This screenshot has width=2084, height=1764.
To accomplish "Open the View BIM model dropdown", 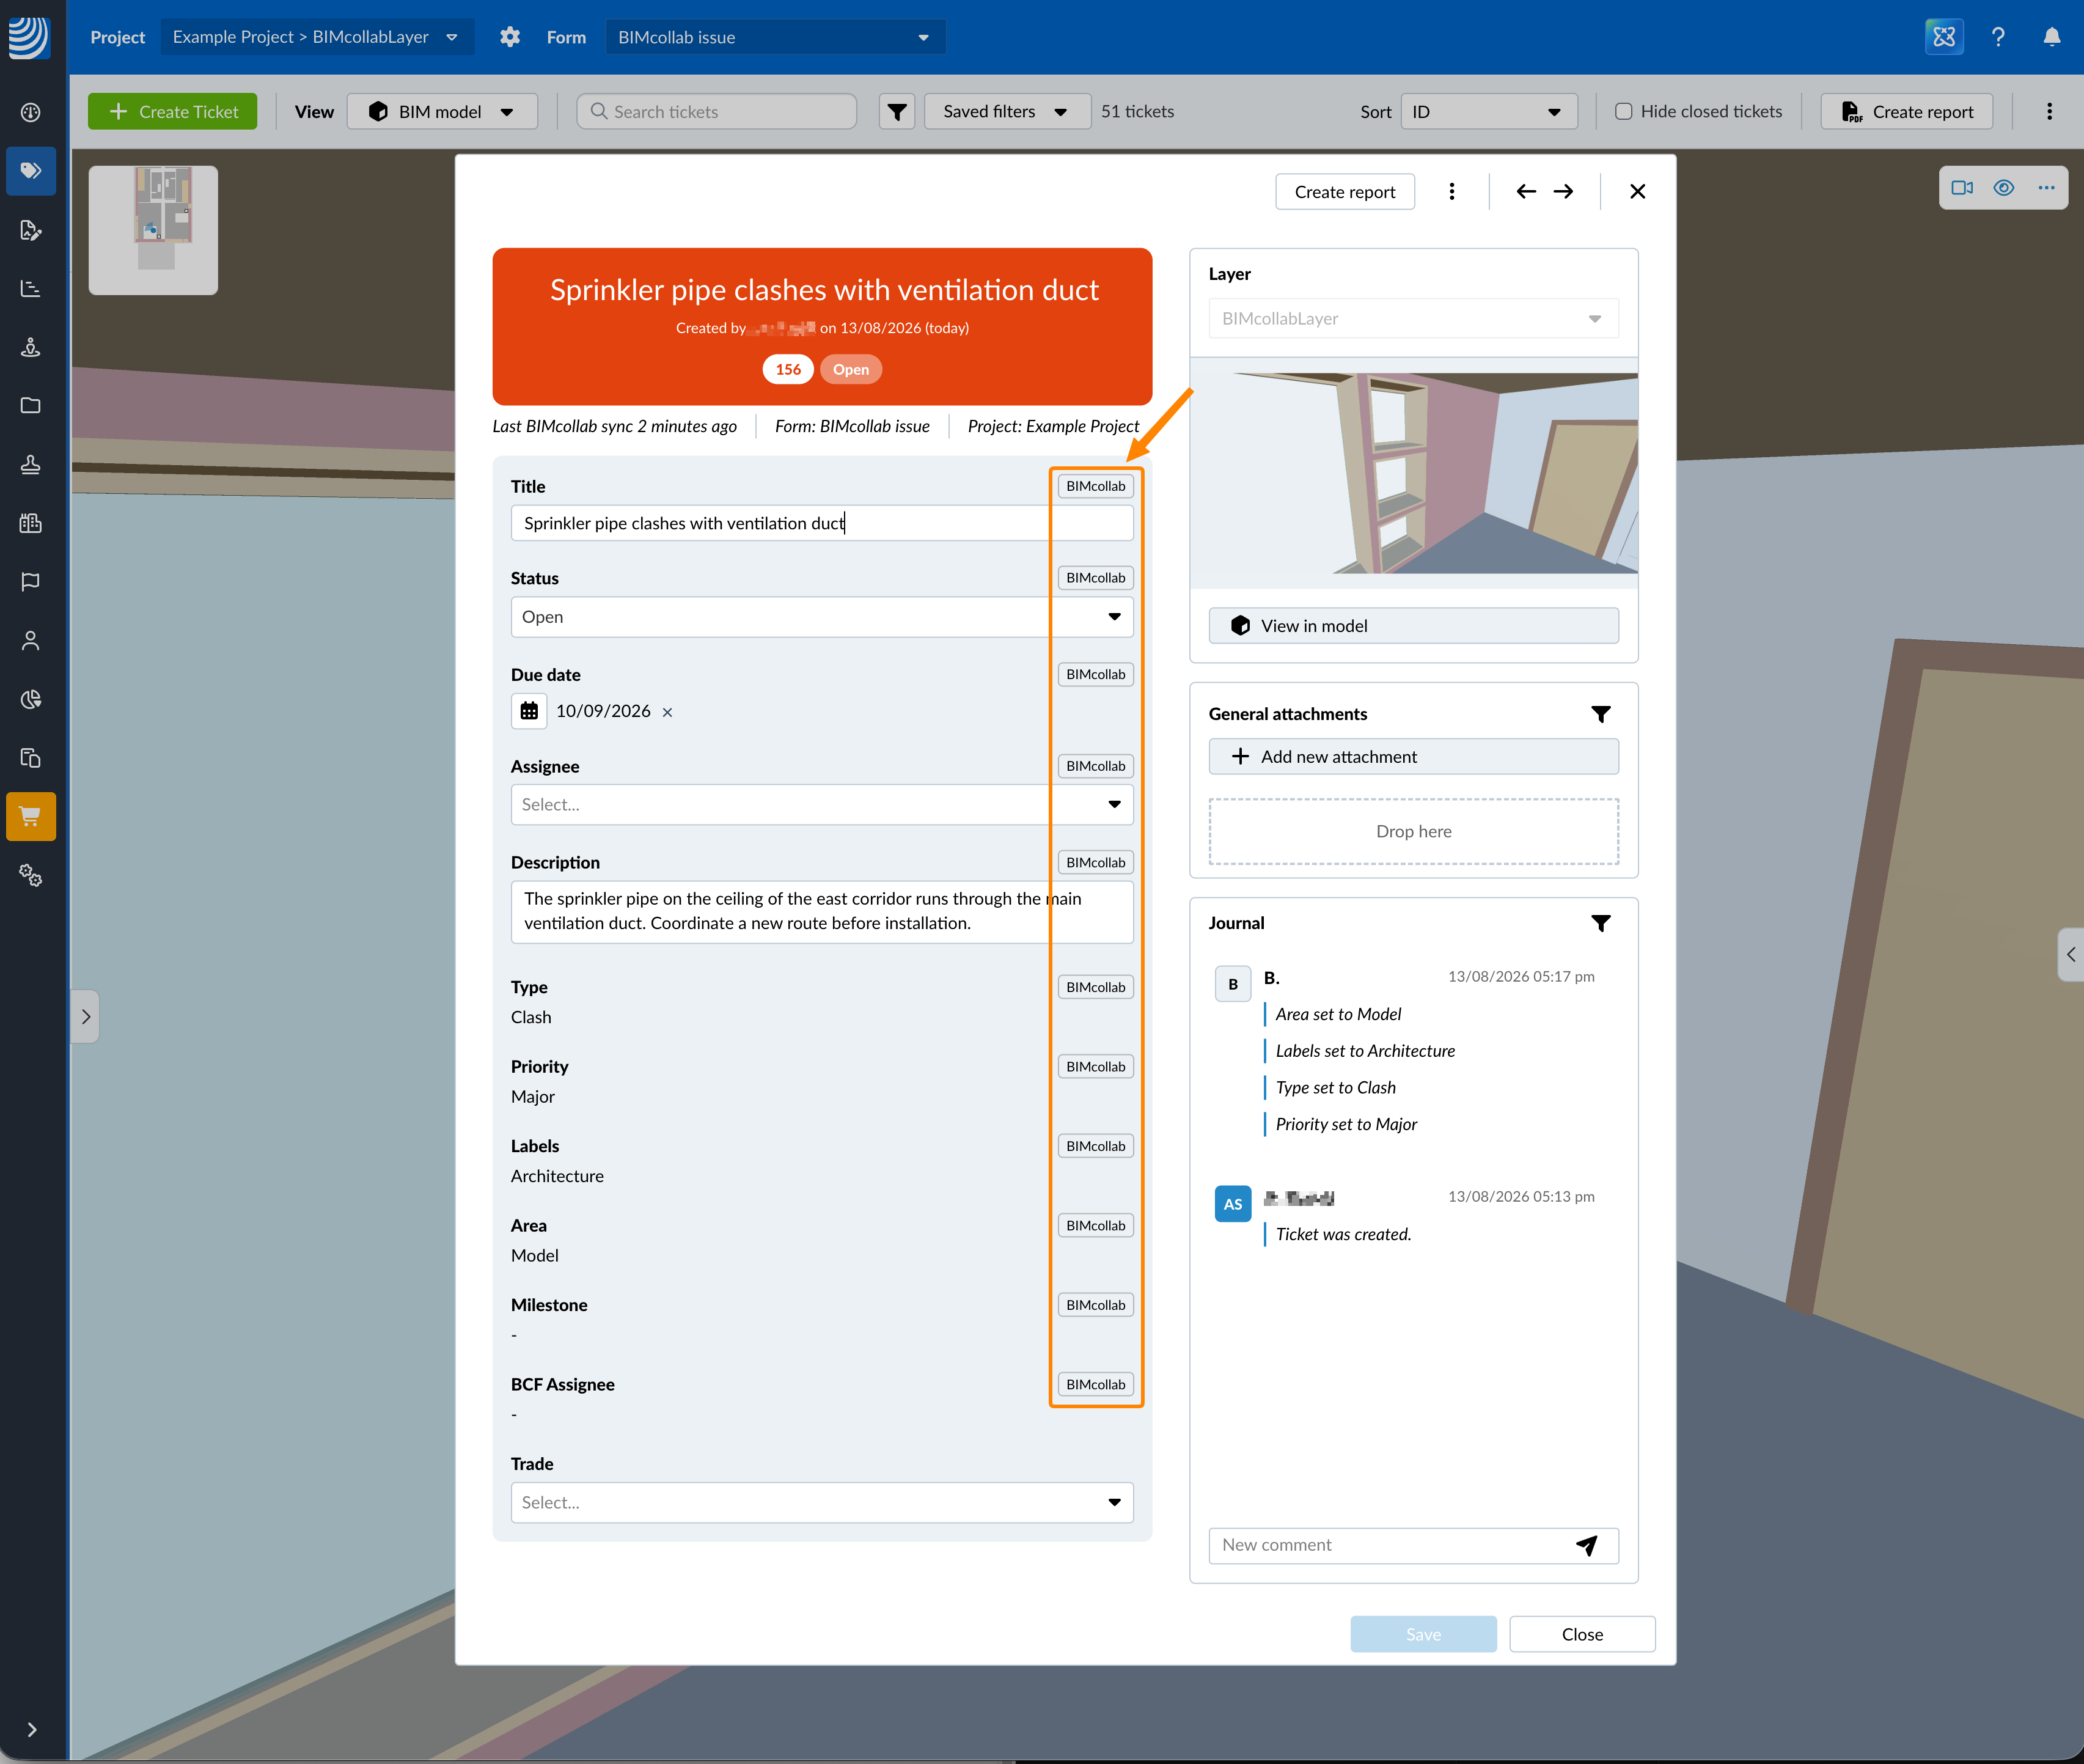I will [x=442, y=112].
